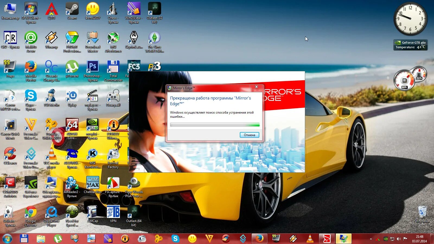Select the PROMT Professional icon
434x244 pixels.
72,41
